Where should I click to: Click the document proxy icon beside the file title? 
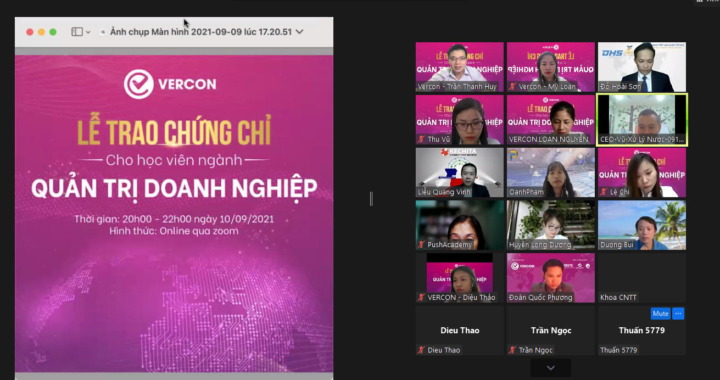click(103, 32)
